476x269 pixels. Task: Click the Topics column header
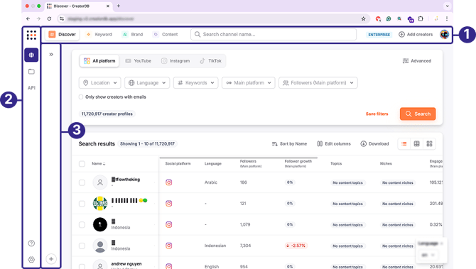336,164
